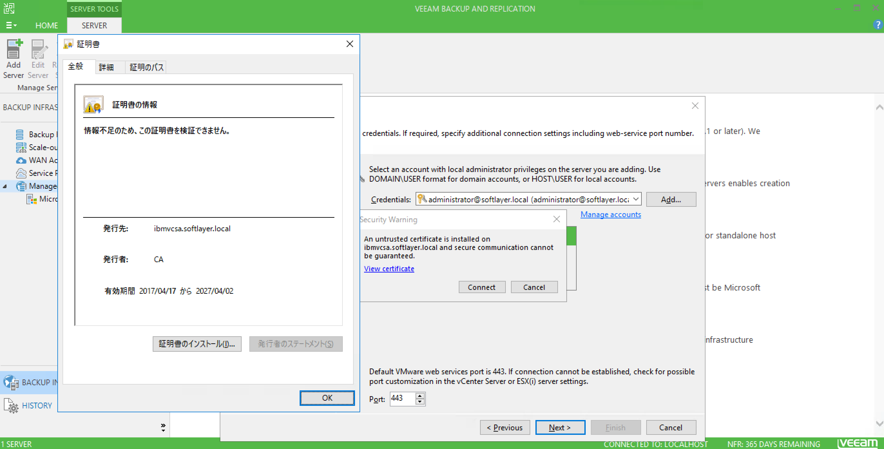Open the History pane icon

tap(11, 405)
